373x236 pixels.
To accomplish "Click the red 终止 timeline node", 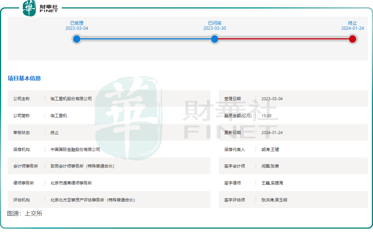I will point(352,39).
